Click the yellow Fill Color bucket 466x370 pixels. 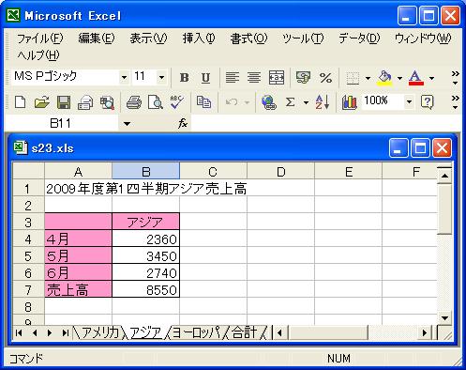[384, 78]
